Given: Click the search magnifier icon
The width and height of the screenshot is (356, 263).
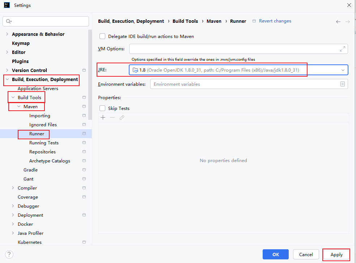Looking at the screenshot, I should (9, 21).
